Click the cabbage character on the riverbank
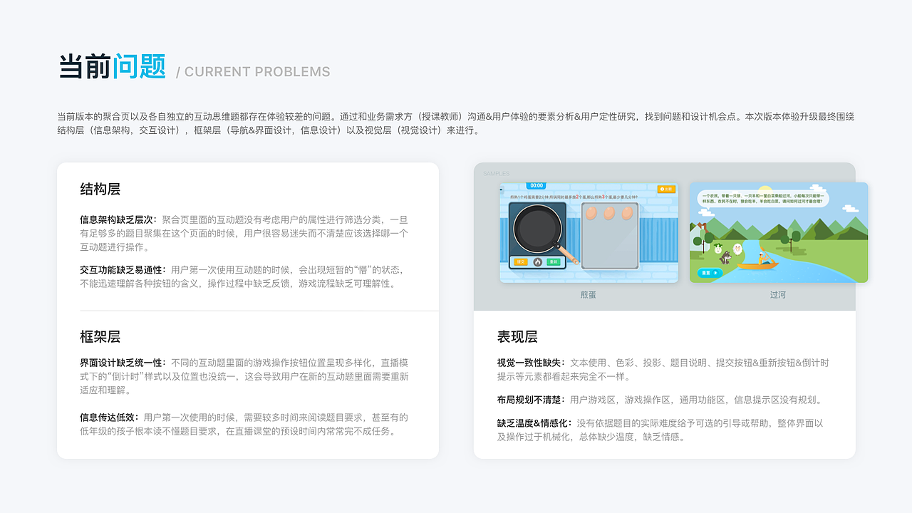The height and width of the screenshot is (513, 912). [x=718, y=248]
